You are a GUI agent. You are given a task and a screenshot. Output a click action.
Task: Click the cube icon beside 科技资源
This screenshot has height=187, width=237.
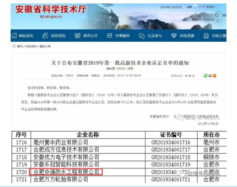pos(174,36)
